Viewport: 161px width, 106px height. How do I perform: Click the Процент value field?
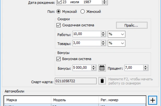134,68
